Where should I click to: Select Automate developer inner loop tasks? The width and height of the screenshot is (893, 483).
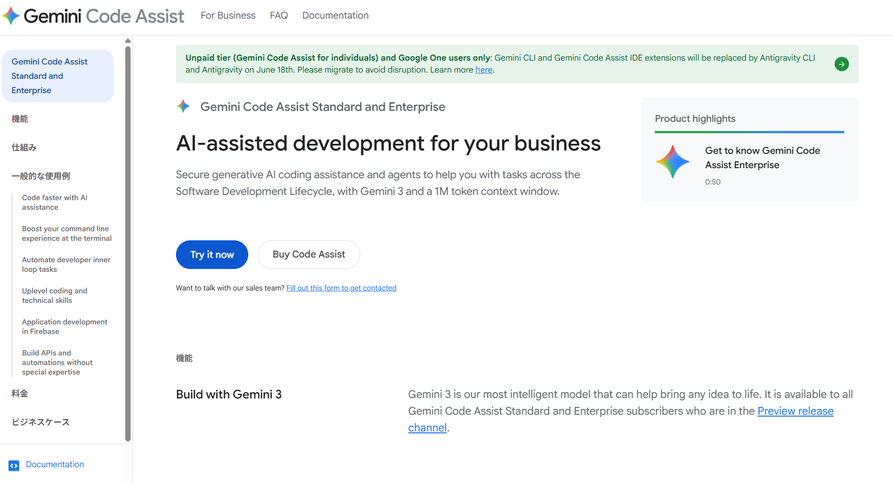click(66, 265)
